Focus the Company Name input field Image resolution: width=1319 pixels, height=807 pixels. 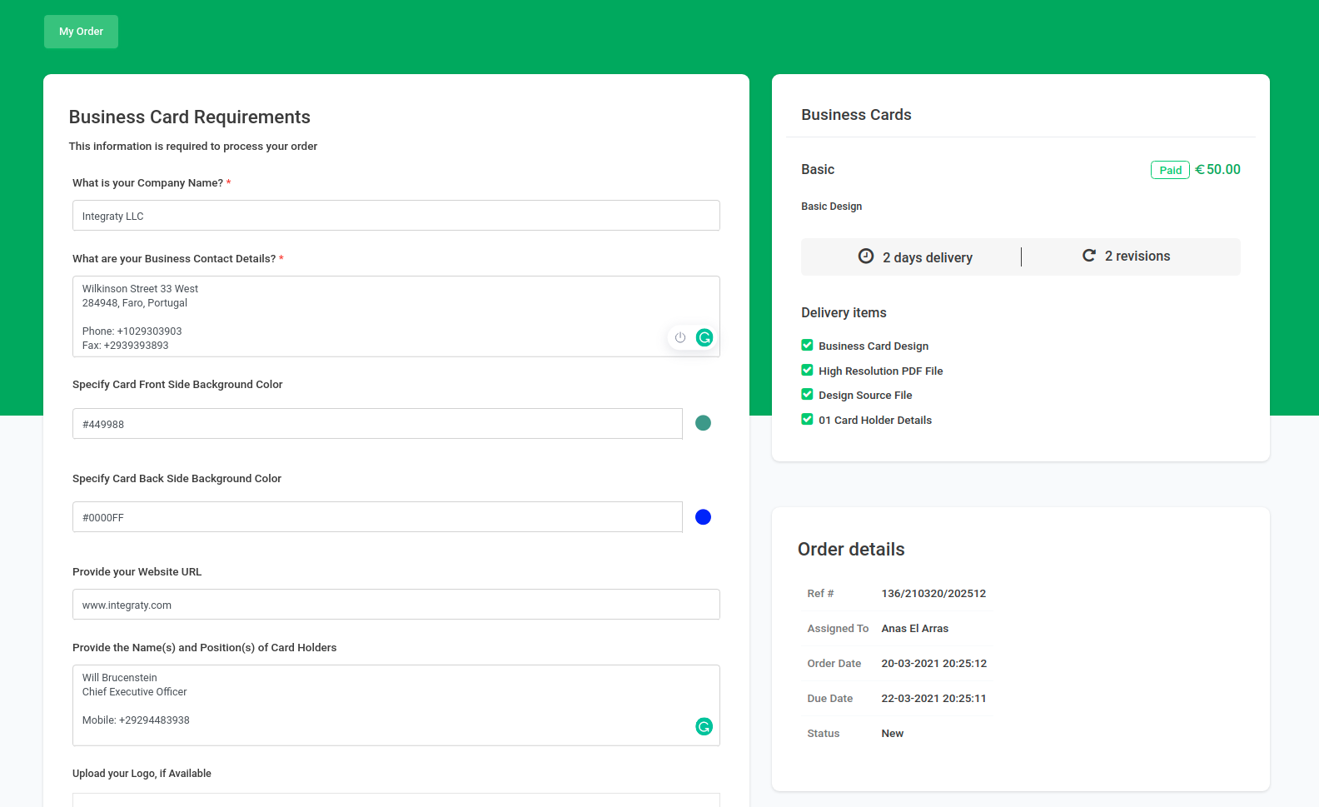coord(396,216)
